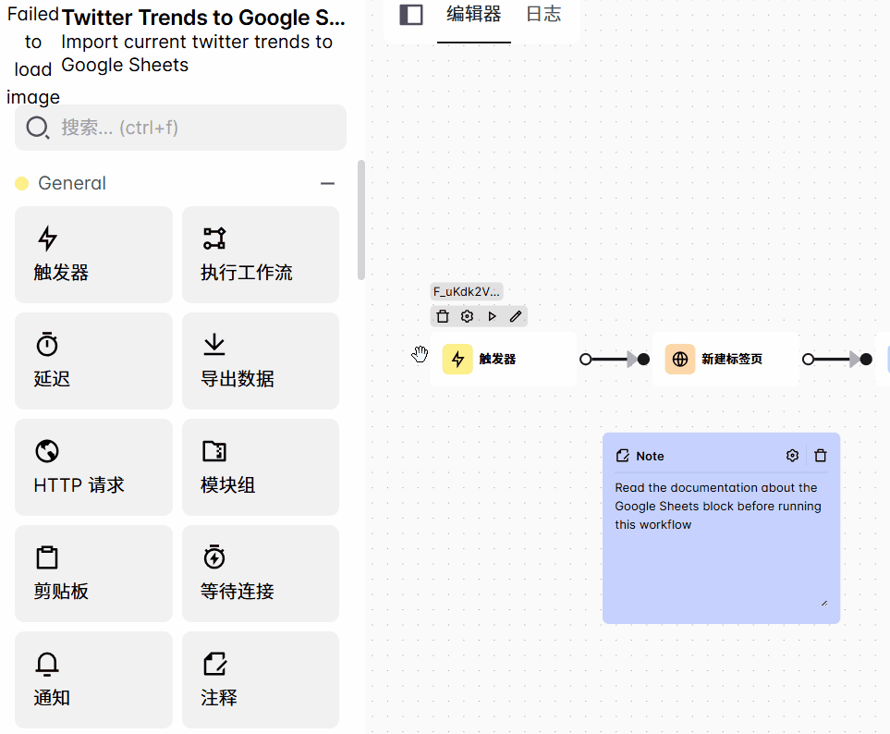
Task: Click the 新建标签页 node input port
Action: [x=643, y=360]
